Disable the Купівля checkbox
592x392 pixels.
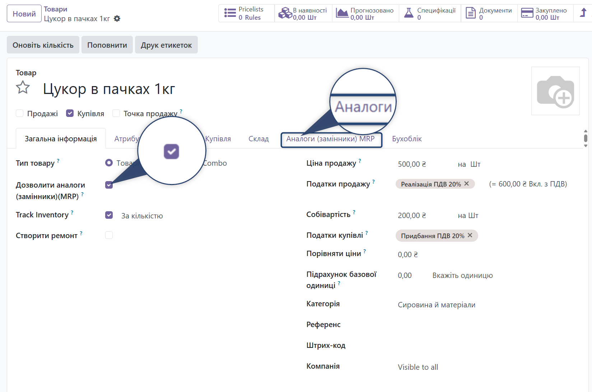point(70,113)
